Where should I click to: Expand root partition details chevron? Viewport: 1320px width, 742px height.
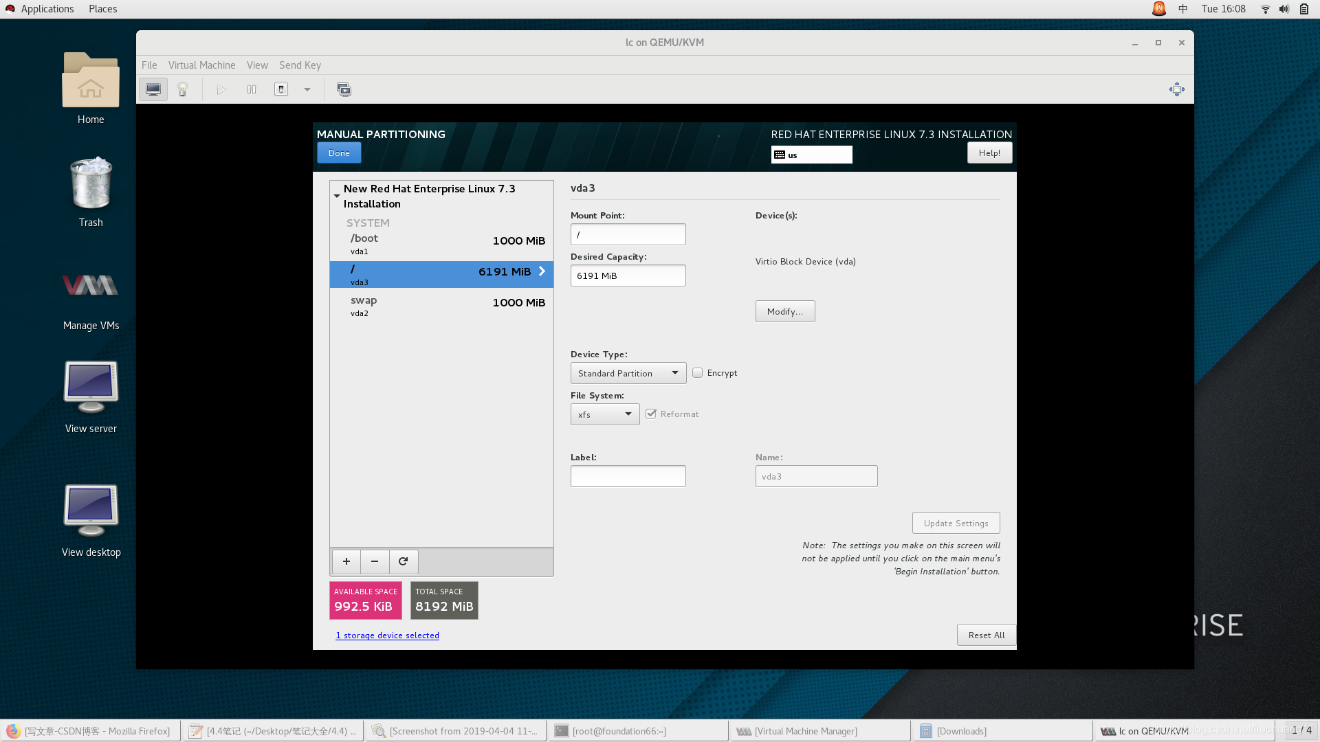[542, 271]
